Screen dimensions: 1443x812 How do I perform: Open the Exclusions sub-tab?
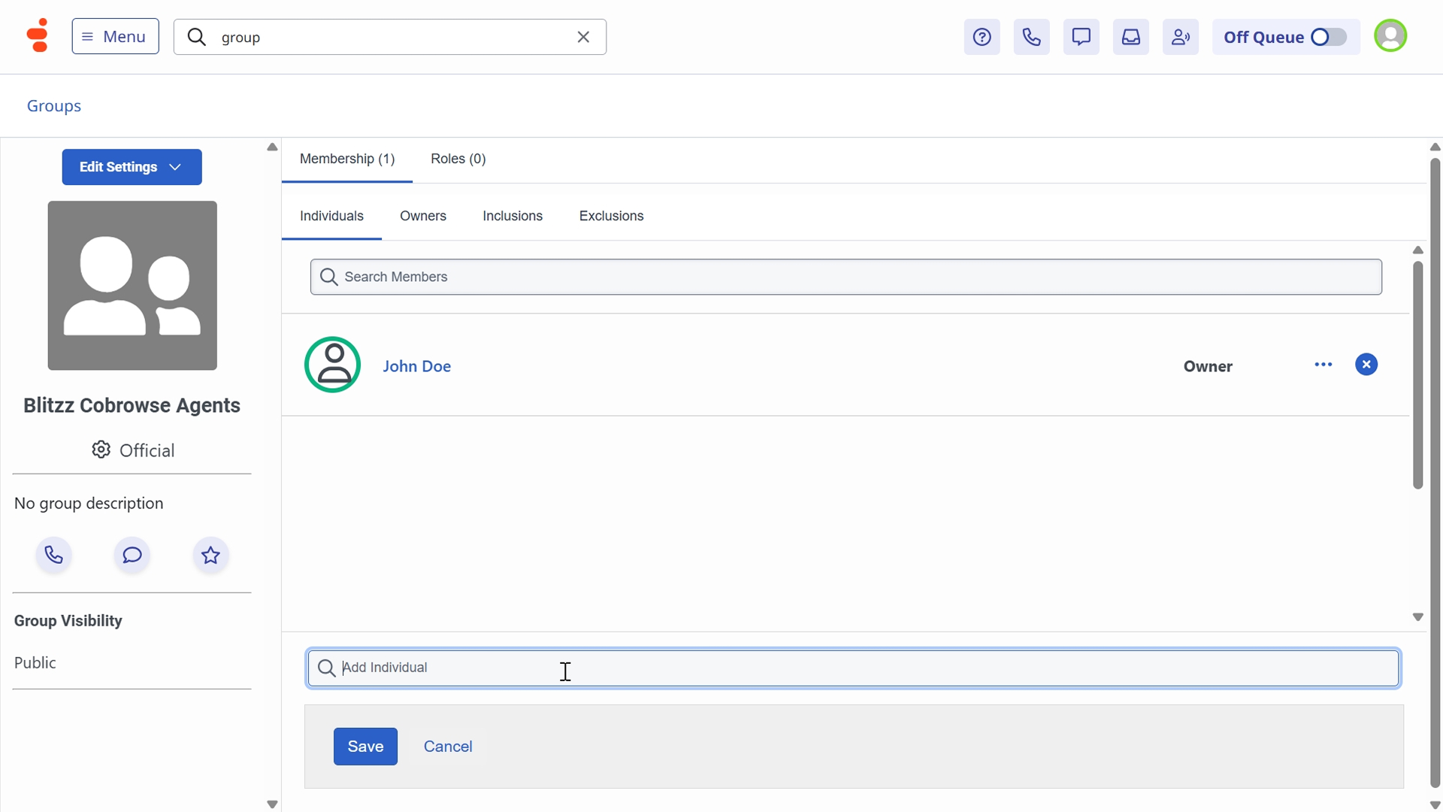click(611, 216)
